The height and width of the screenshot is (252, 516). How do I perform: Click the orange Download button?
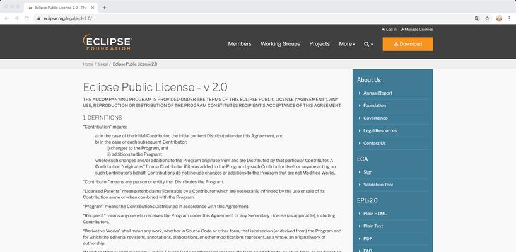point(408,44)
